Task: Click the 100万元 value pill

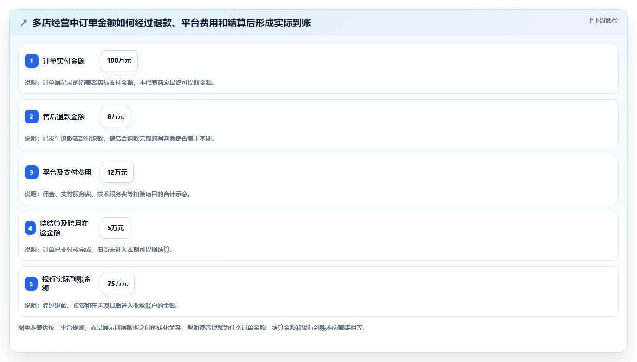Action: (x=119, y=61)
